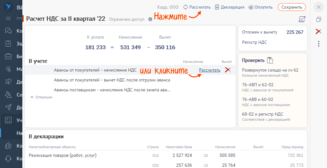Save the calculation with Сохранить
The image size is (327, 168).
[x=292, y=7]
